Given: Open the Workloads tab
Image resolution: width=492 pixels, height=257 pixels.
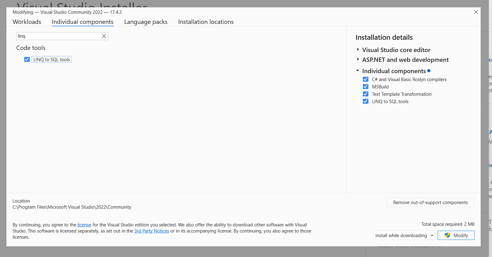Looking at the screenshot, I should (27, 22).
